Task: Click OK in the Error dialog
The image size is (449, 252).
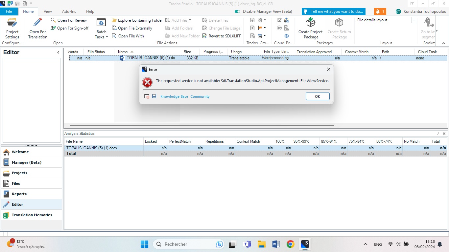Action: (318, 96)
